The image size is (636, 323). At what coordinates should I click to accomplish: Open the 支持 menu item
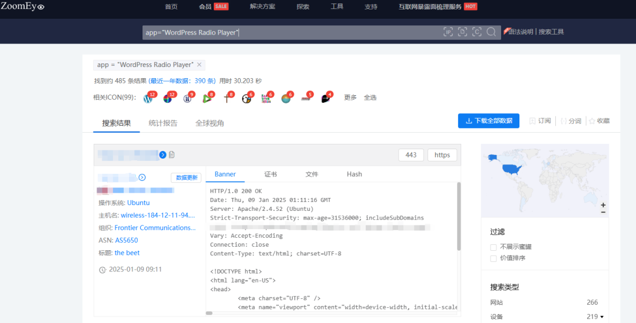pos(371,7)
